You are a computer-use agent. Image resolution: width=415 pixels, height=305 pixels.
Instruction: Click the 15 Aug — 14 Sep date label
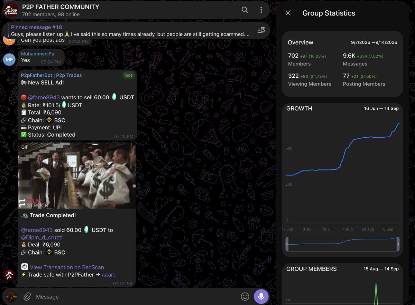381,269
